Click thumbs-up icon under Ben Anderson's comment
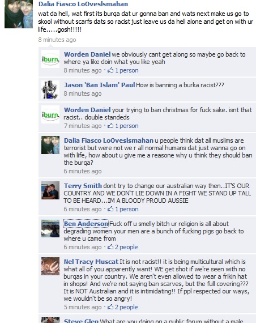This screenshot has height=324, width=256. (x=110, y=247)
